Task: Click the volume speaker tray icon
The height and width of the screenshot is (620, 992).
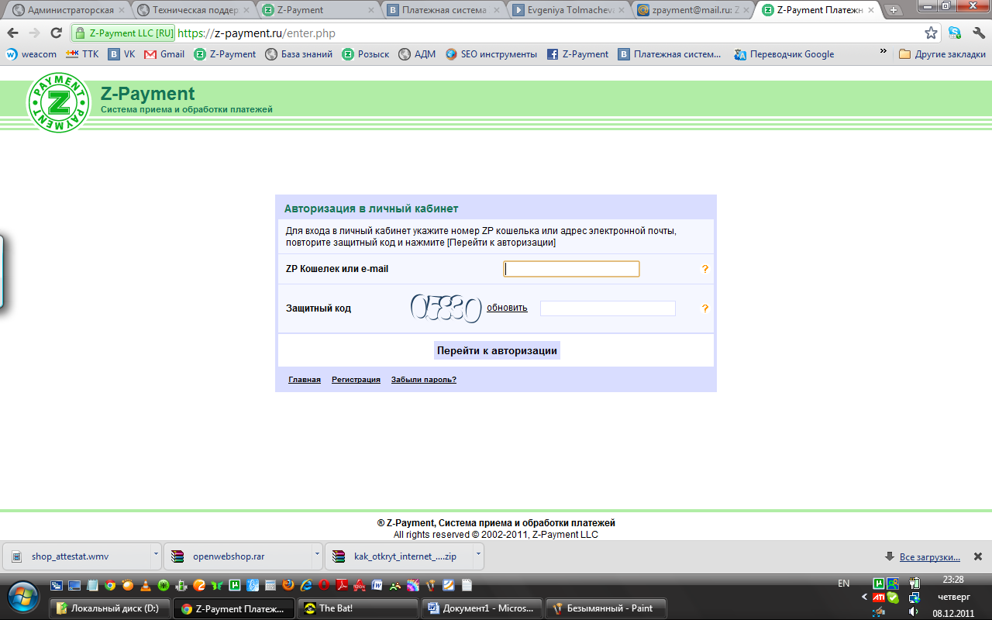Action: (x=914, y=611)
